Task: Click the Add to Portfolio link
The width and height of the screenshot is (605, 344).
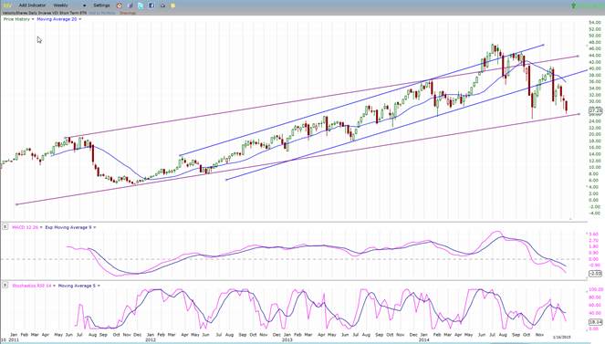Action: (x=102, y=13)
